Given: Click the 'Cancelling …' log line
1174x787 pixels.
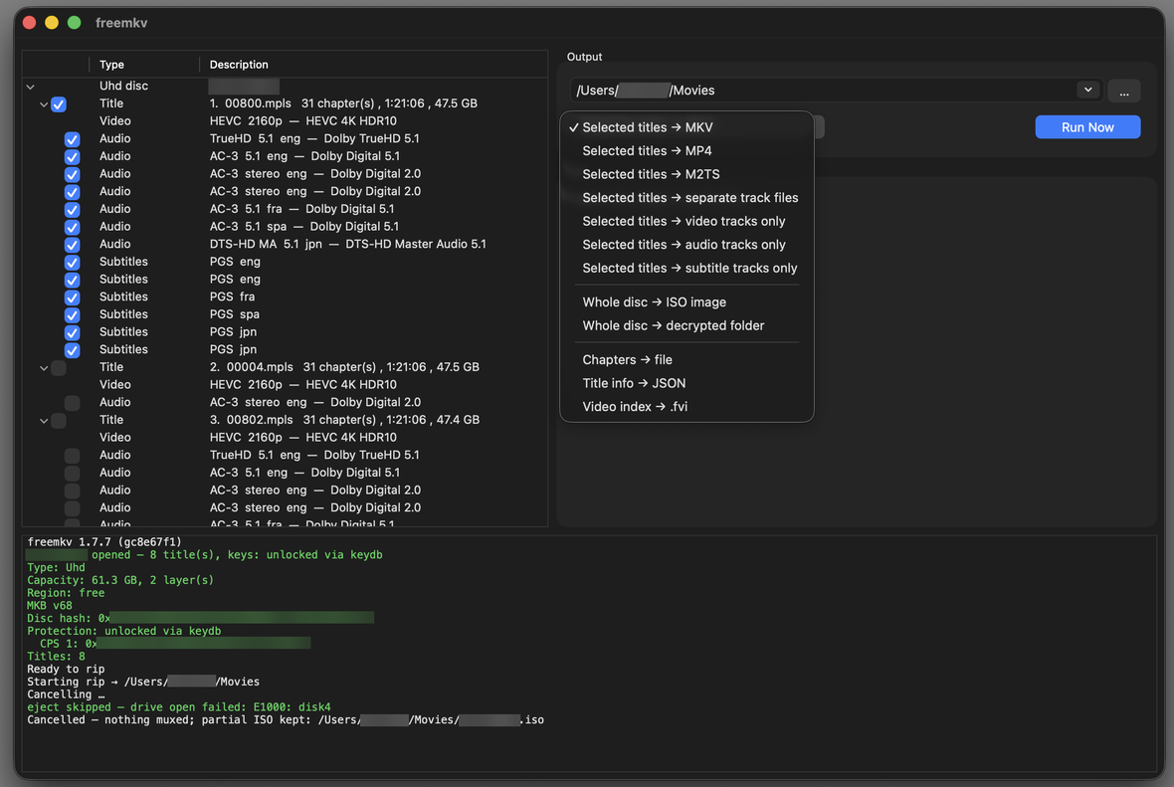Looking at the screenshot, I should coord(66,694).
